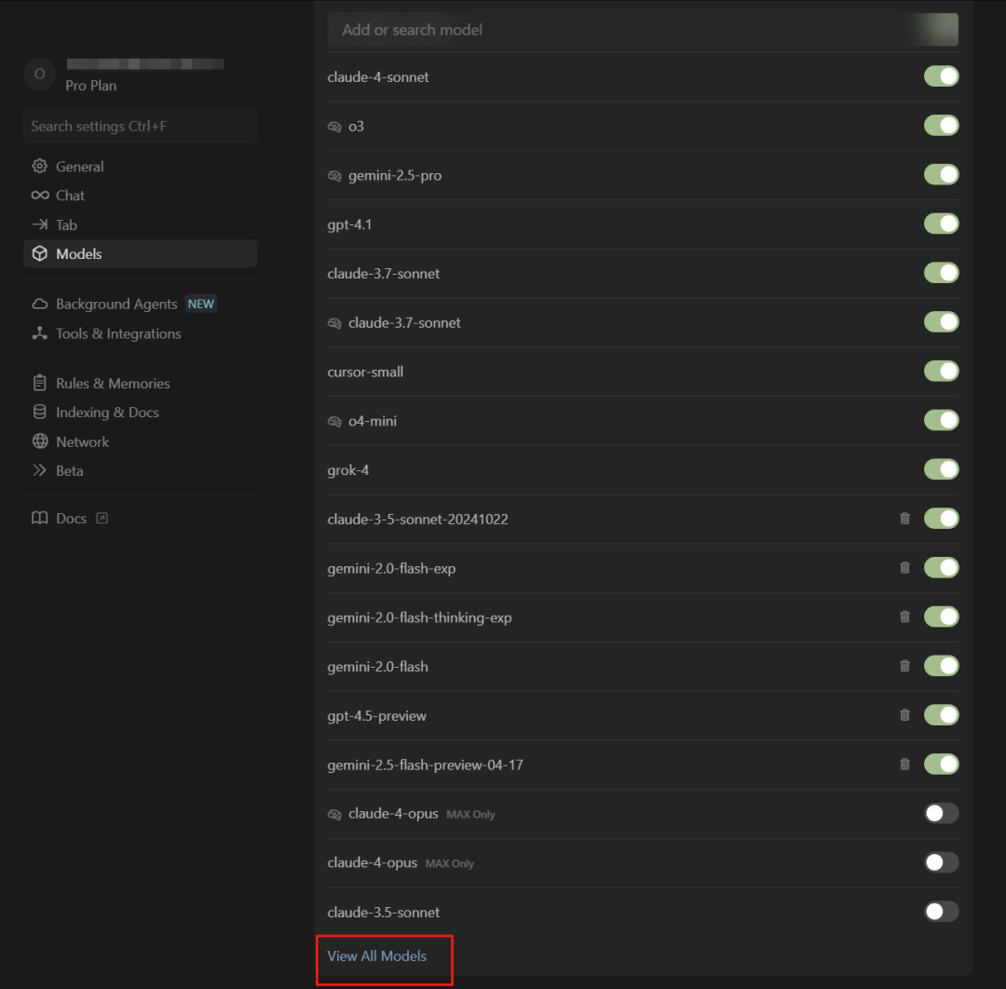
Task: Remove gemini-2.0-flash-thinking-exp using its trash icon
Action: (x=904, y=616)
